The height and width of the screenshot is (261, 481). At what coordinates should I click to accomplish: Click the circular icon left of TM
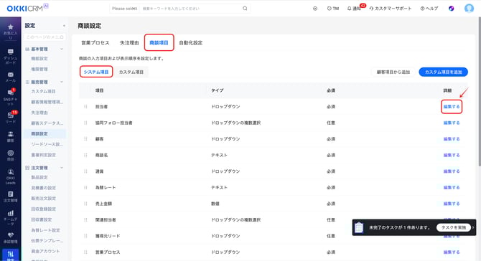tap(315, 9)
